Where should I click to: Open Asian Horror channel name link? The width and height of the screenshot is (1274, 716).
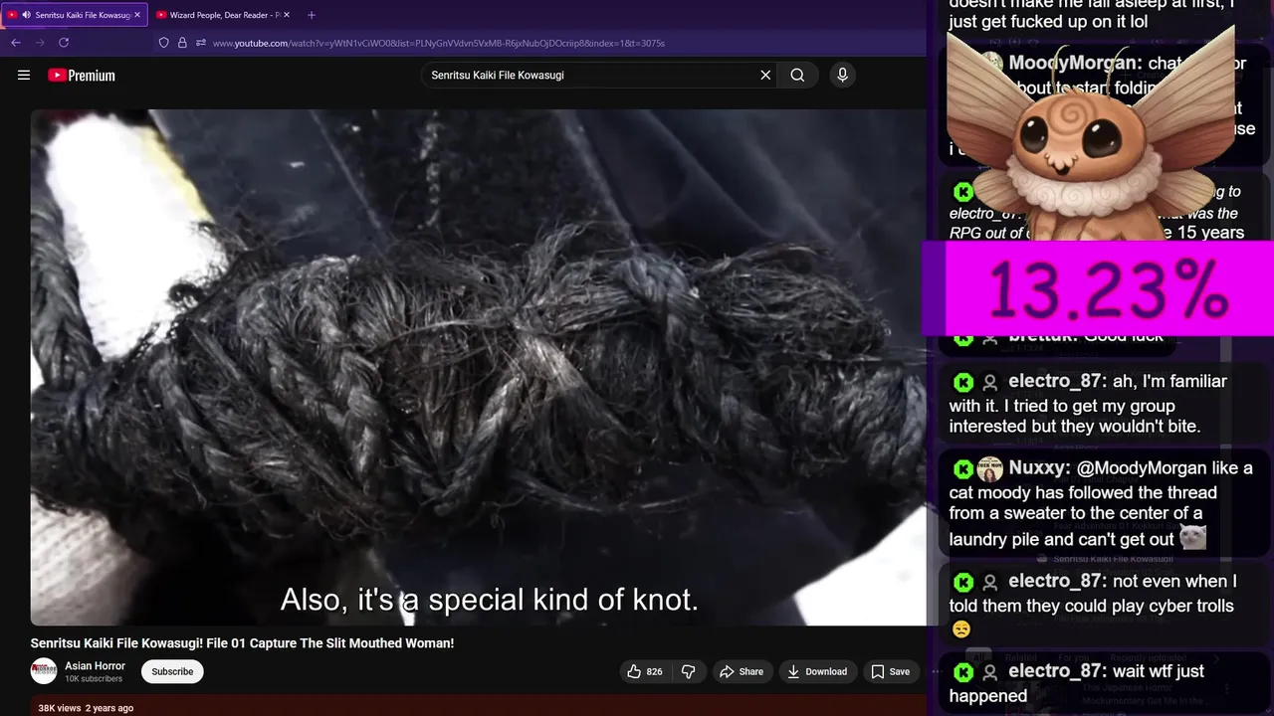(95, 665)
